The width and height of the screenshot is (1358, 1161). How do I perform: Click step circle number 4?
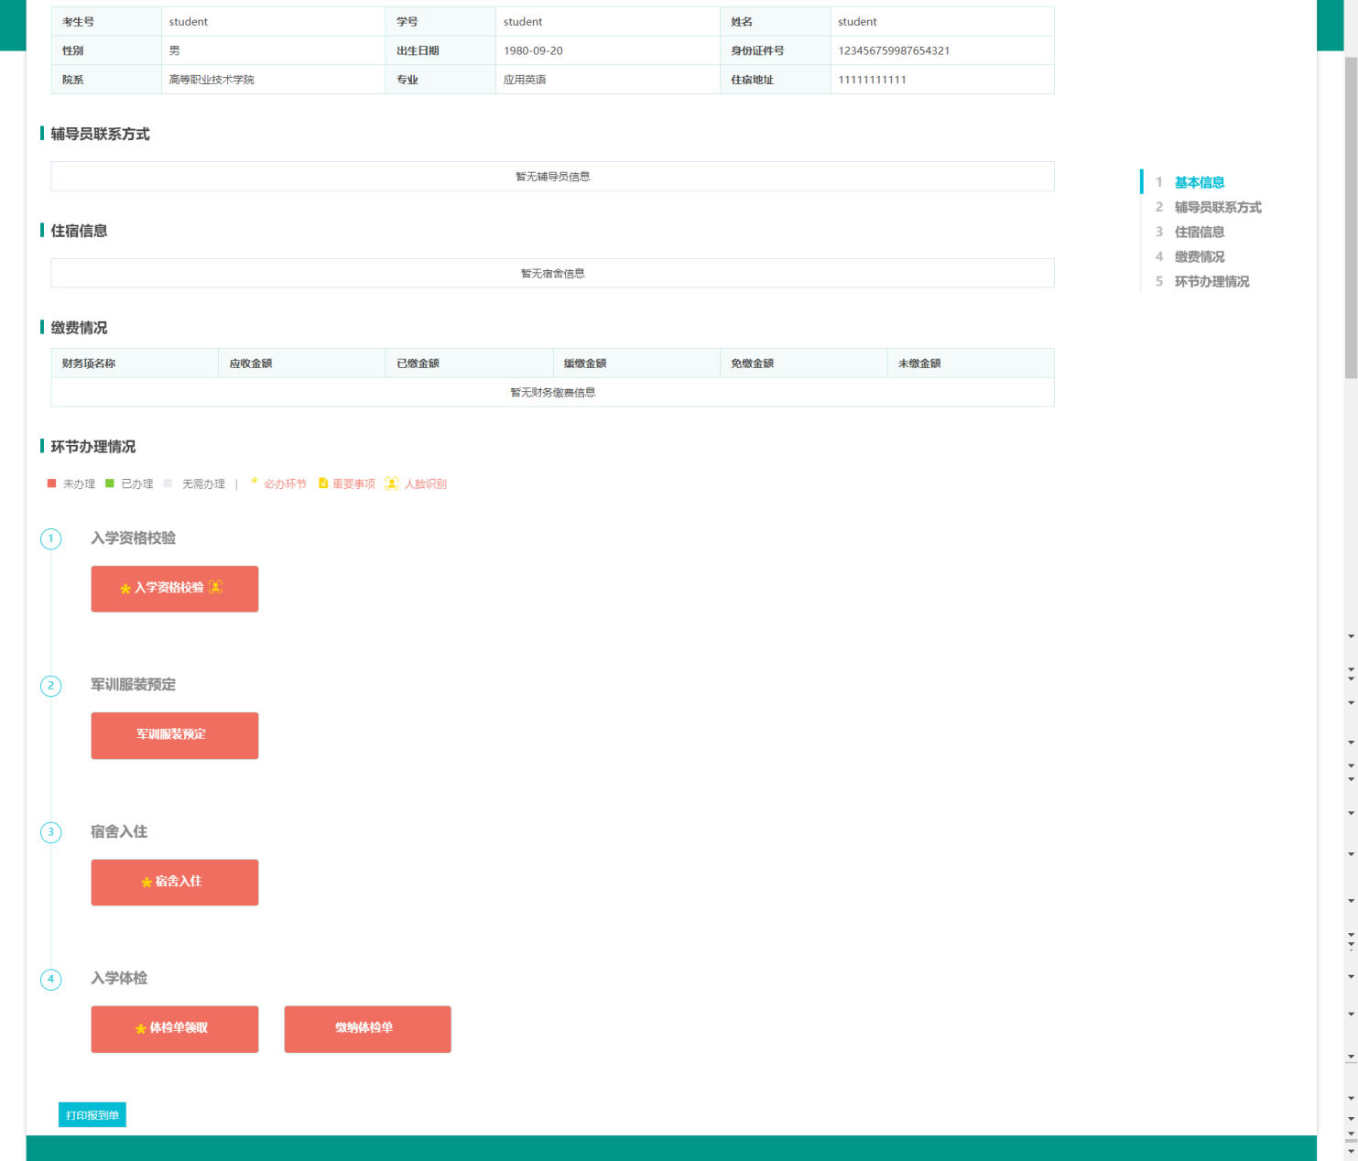pos(51,979)
